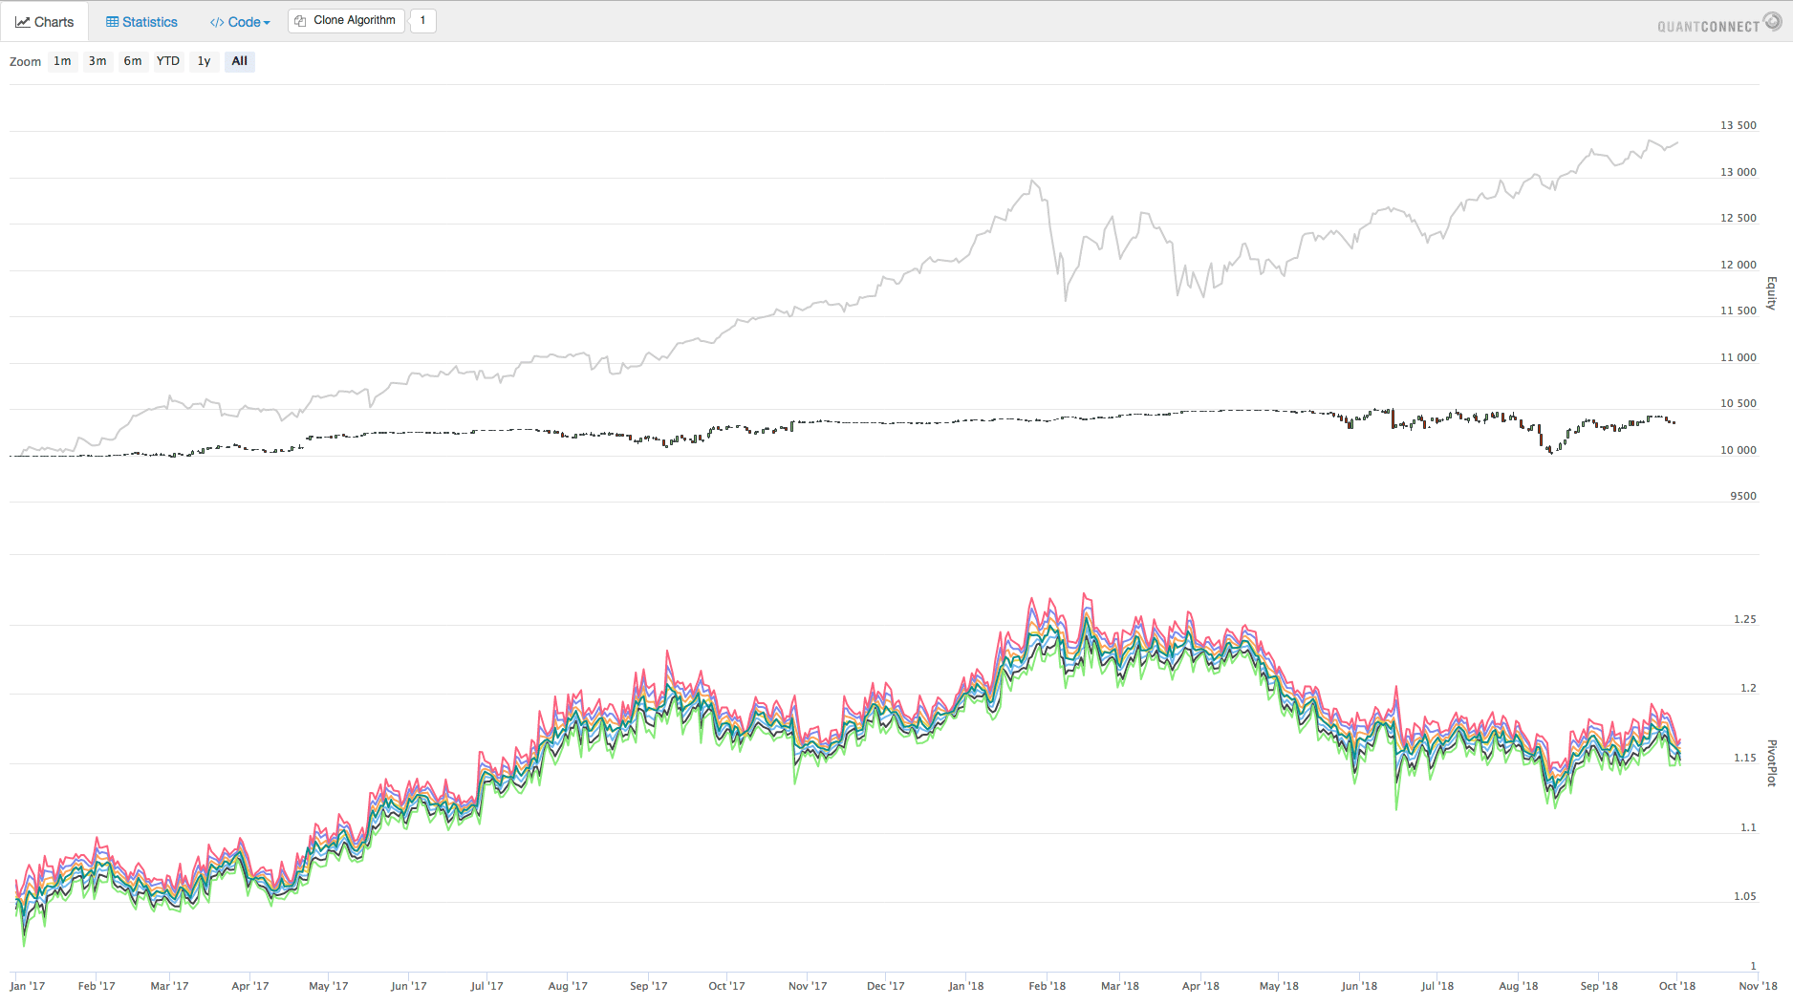Viewport: 1793px width, 1006px height.
Task: Click the 13 500 equity axis value
Action: click(x=1738, y=125)
